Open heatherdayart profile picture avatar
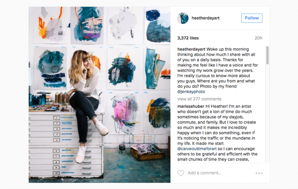The width and height of the screenshot is (298, 189). [x=183, y=18]
